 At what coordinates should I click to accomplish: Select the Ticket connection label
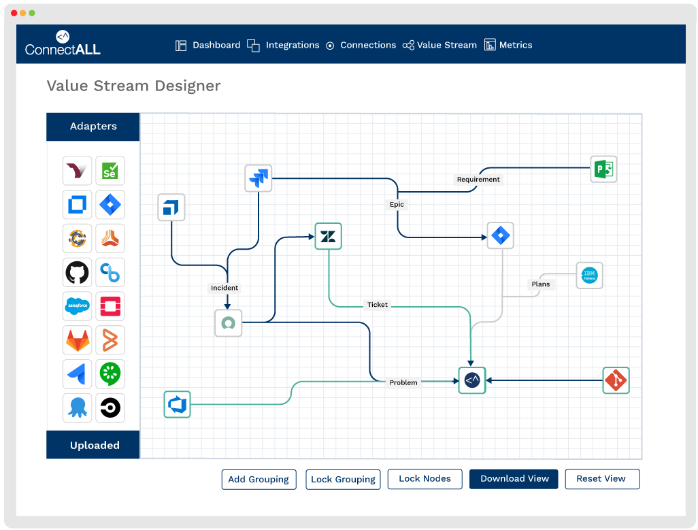(378, 305)
